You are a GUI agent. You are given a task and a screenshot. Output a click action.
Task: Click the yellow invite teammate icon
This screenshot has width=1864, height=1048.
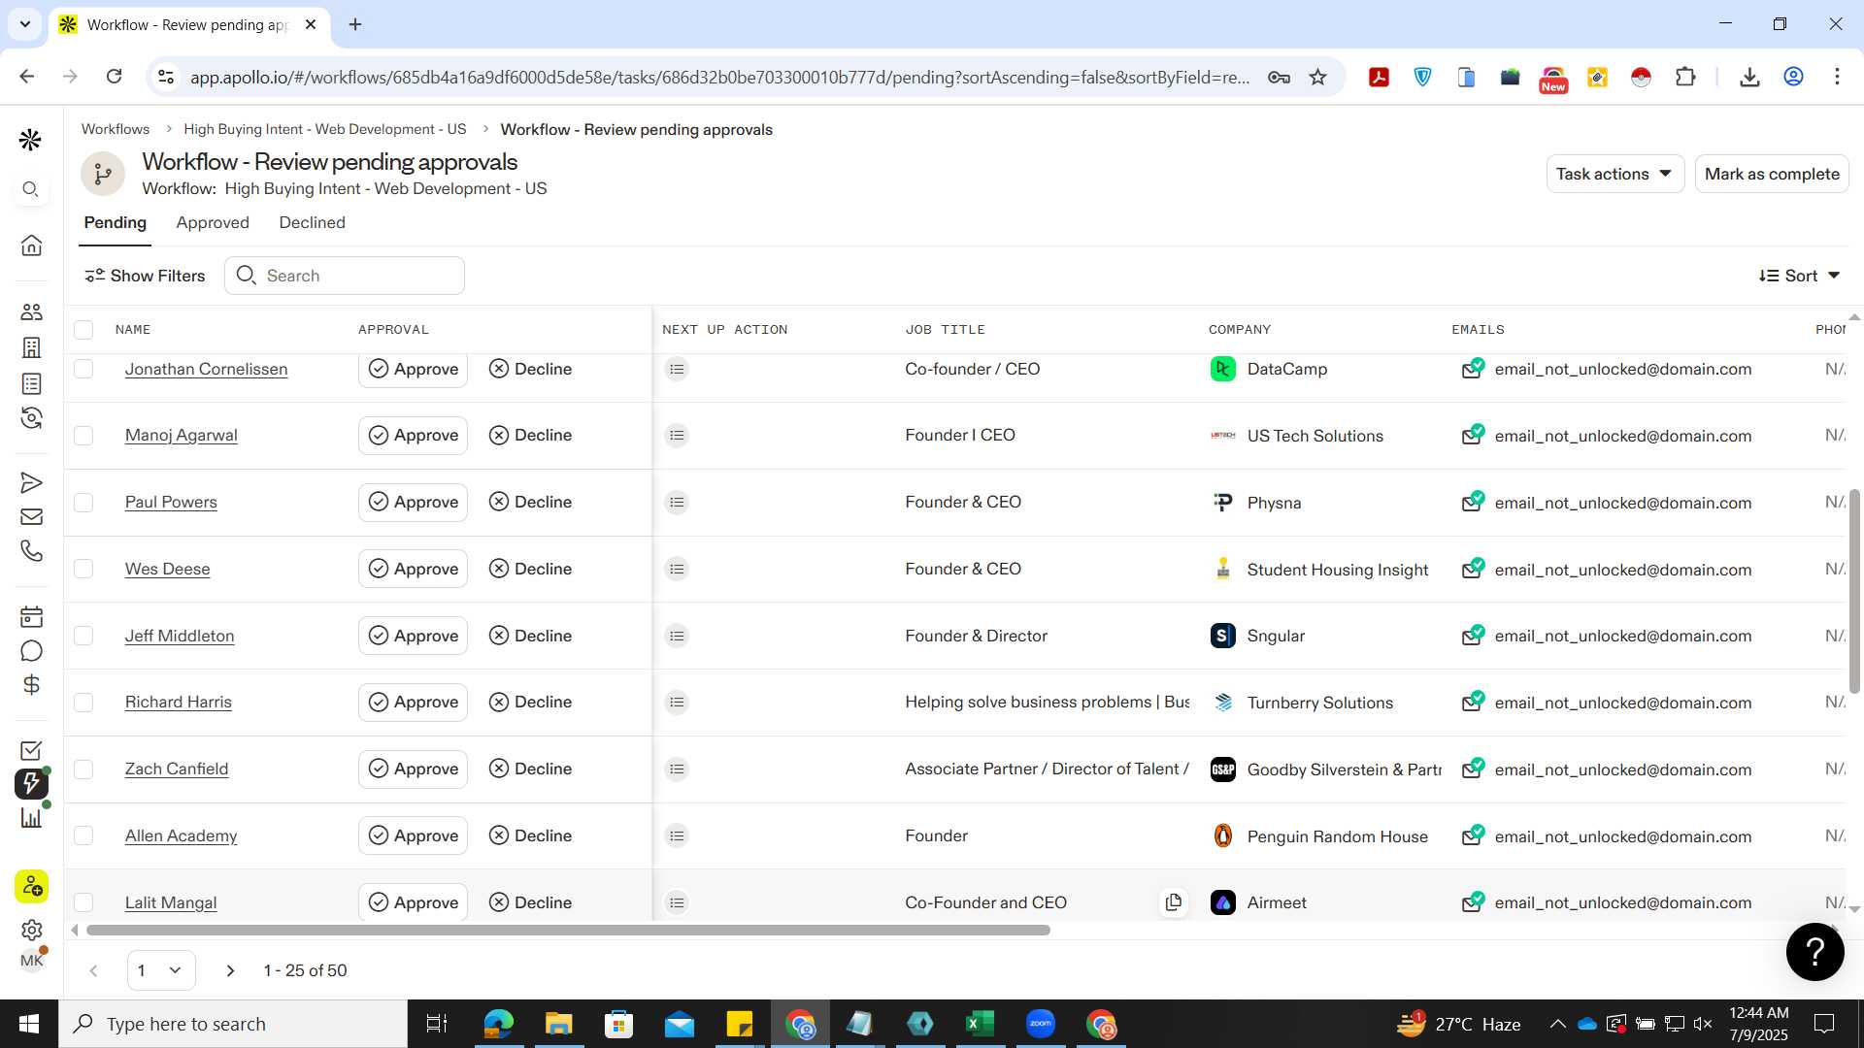click(31, 886)
